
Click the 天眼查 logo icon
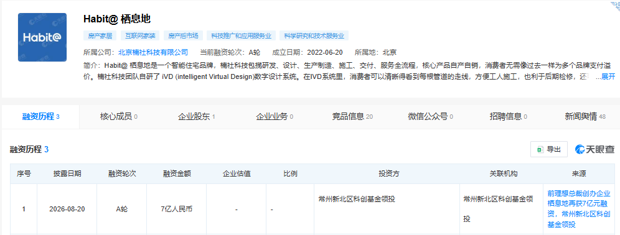click(594, 149)
